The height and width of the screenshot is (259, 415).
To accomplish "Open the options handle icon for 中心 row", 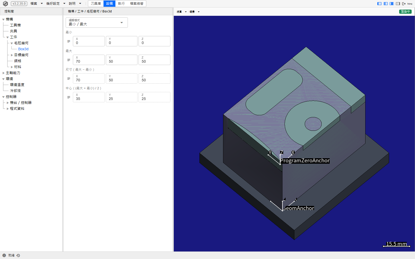I will (69, 97).
